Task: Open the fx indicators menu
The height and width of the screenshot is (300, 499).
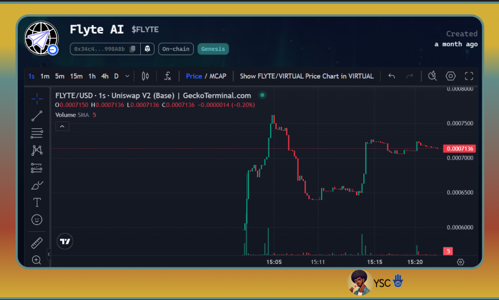Action: (x=168, y=76)
